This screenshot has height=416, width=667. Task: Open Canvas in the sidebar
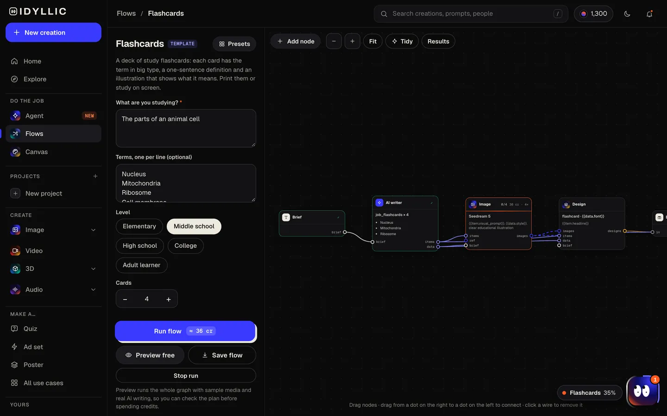tap(53, 152)
